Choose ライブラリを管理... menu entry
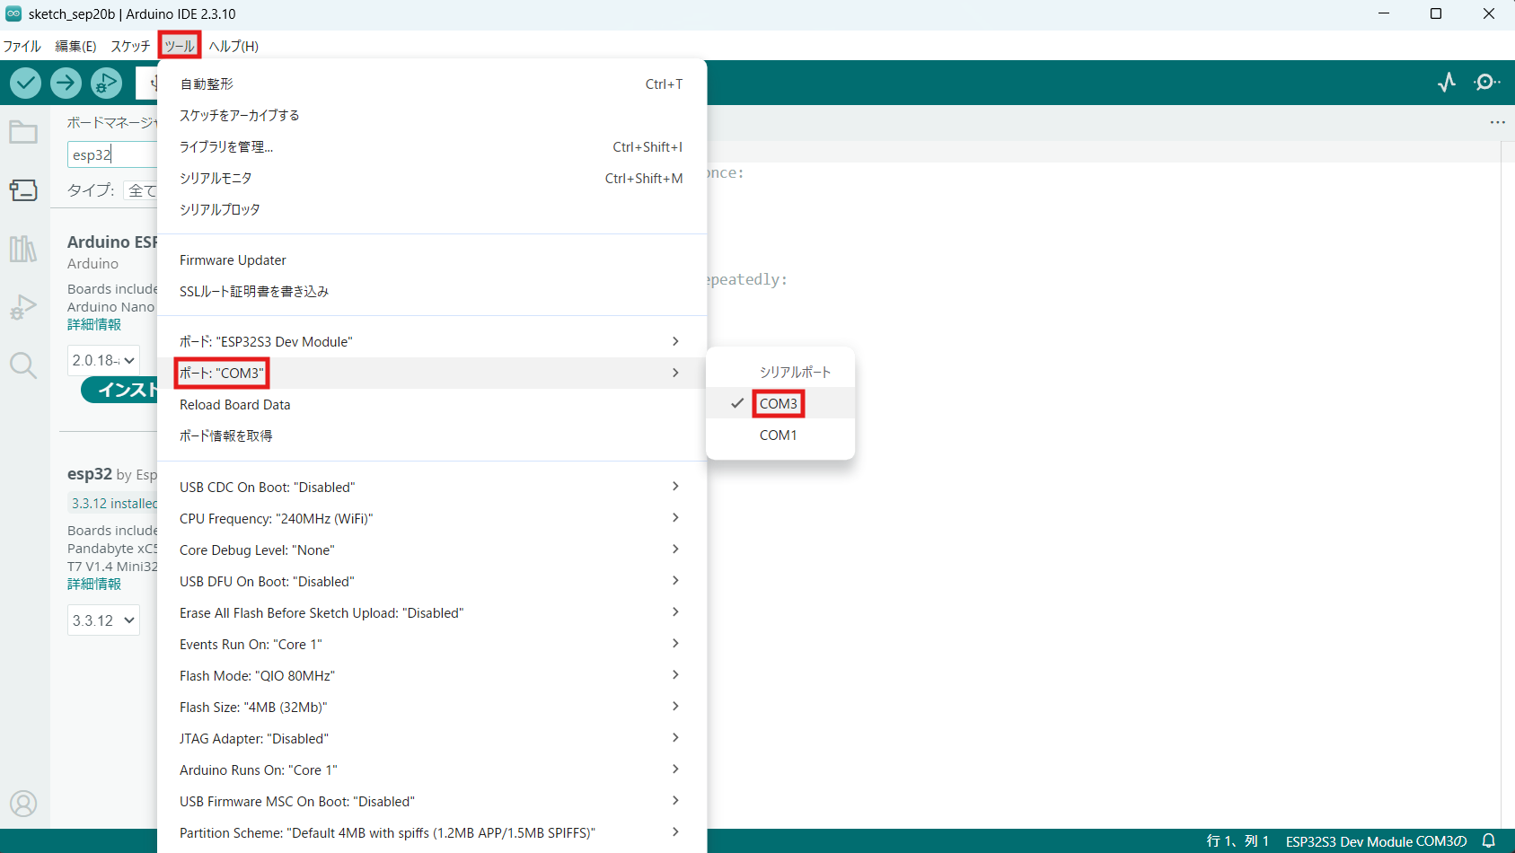This screenshot has height=853, width=1515. click(x=432, y=146)
